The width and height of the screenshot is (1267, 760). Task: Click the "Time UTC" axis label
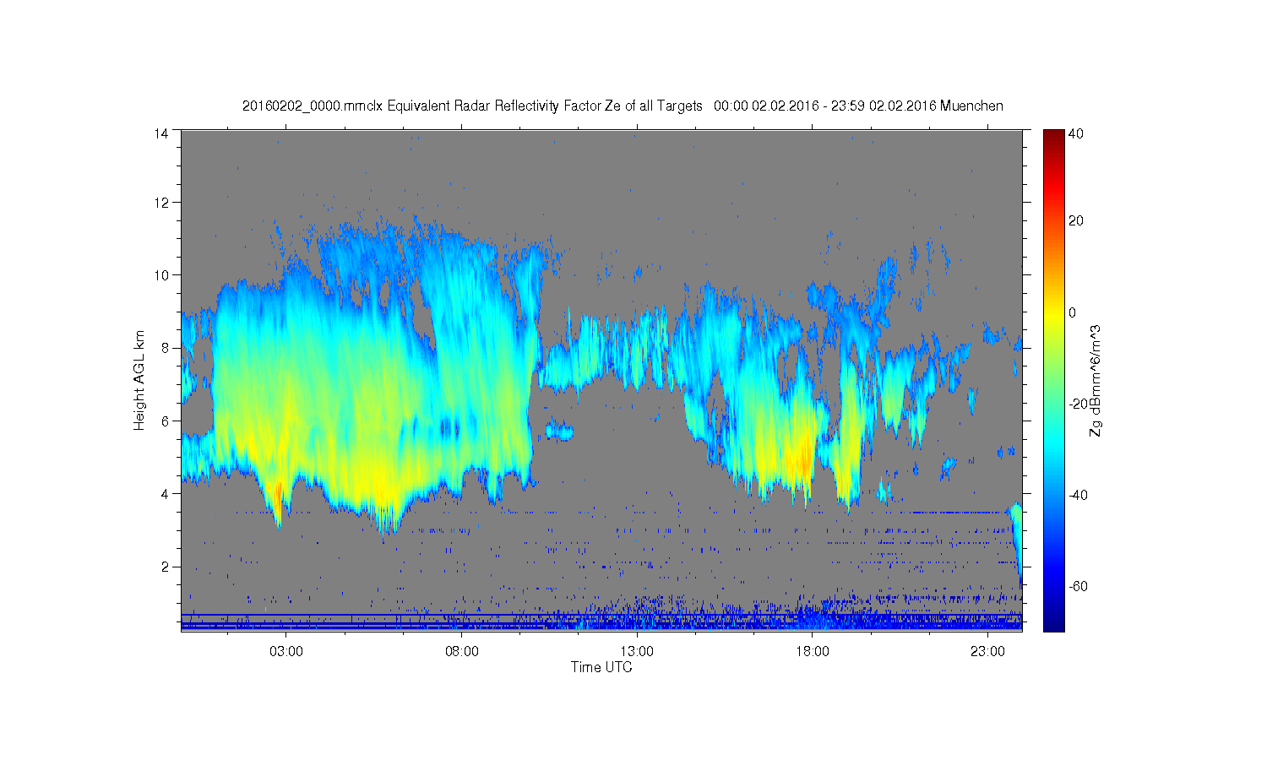(x=601, y=667)
